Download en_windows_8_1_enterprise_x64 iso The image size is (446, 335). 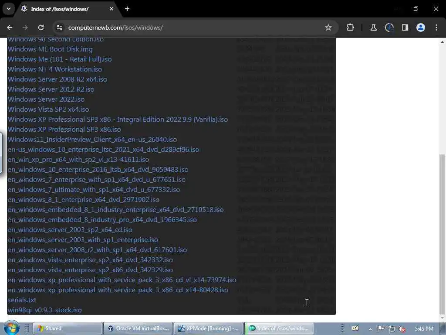(x=84, y=199)
